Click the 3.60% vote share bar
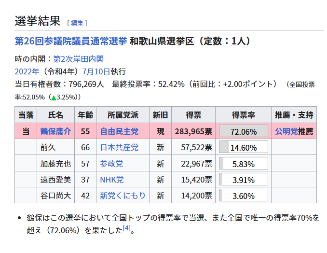This screenshot has width=327, height=253. [244, 196]
